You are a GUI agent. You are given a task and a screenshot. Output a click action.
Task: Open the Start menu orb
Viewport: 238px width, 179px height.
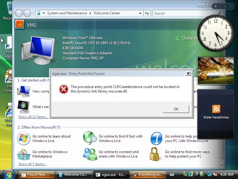pos(9,174)
